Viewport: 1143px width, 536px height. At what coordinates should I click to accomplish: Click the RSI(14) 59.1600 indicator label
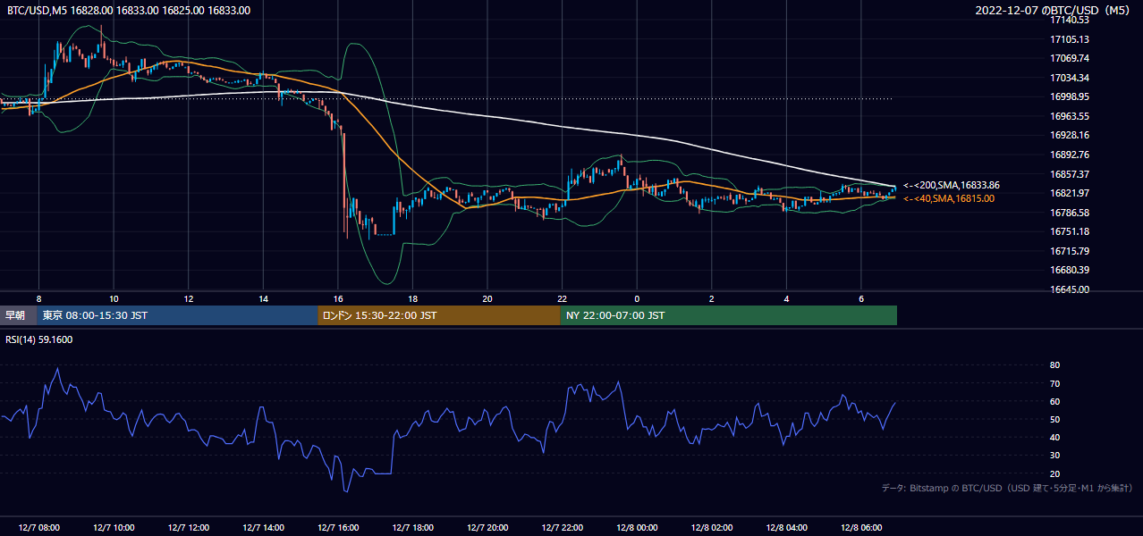(39, 339)
